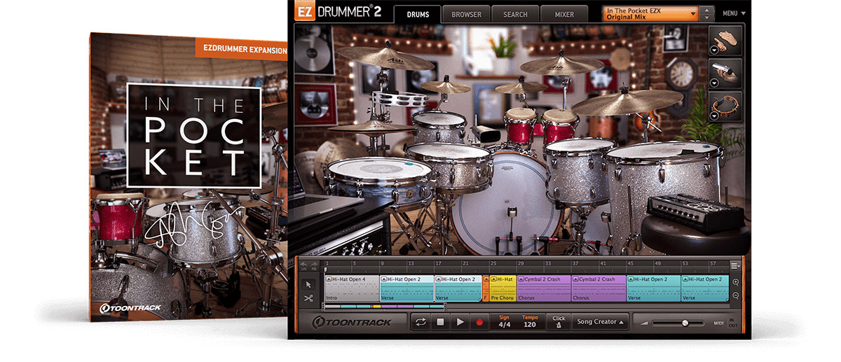Click the shaker percussion icon
The height and width of the screenshot is (362, 841).
tap(725, 74)
